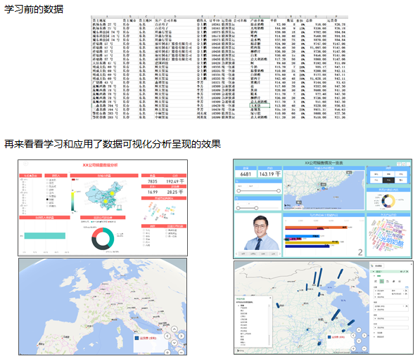Toggle layer 1 visibility eye icon
The image size is (420, 361).
[x=401, y=271]
